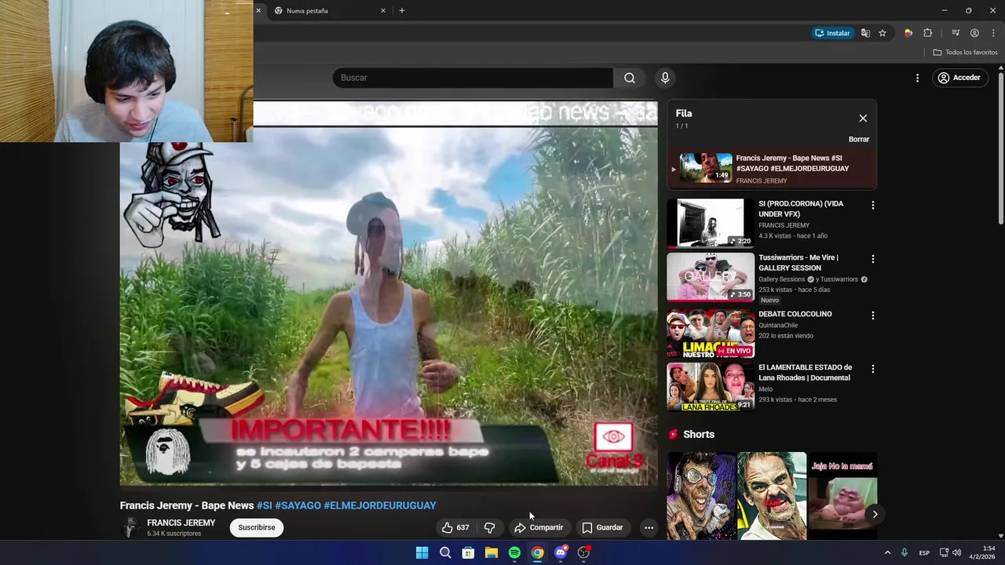Open more actions menu below the video
The width and height of the screenshot is (1005, 565).
point(649,527)
